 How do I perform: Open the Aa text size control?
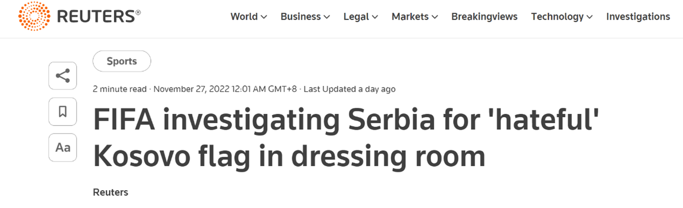tap(63, 147)
